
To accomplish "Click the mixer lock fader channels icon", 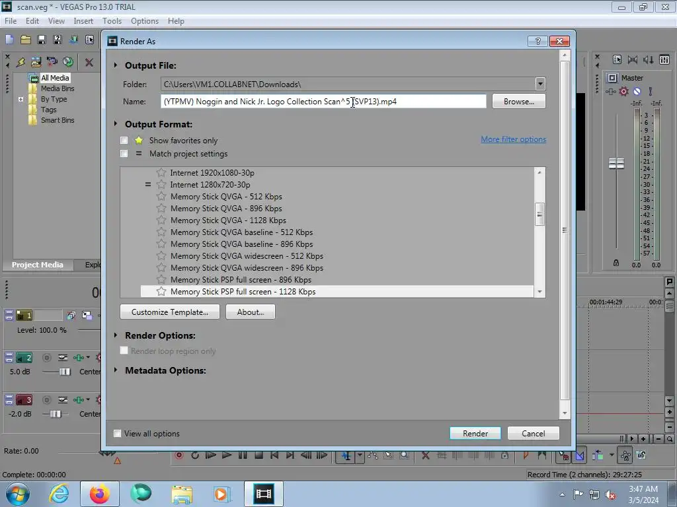I will (x=616, y=263).
